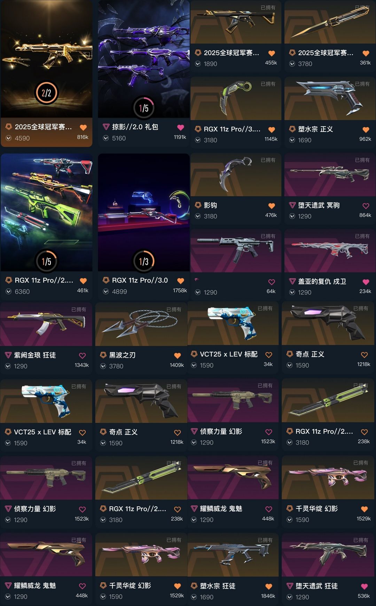This screenshot has height=606, width=376.
Task: Open the 掠影//2.0 purple bundle artwork
Action: [x=144, y=59]
